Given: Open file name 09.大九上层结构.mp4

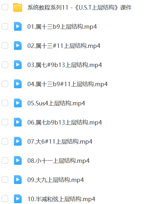Looking at the screenshot, I should point(56,180).
